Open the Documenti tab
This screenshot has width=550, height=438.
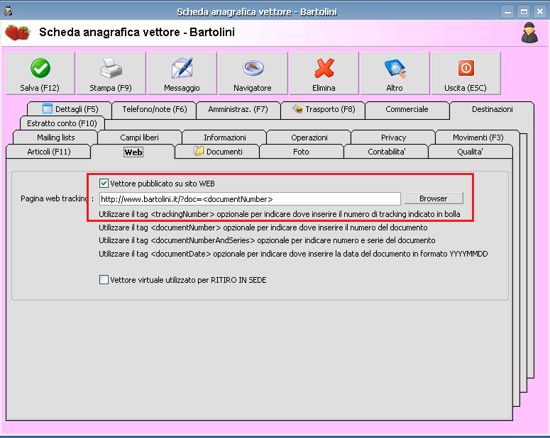217,152
